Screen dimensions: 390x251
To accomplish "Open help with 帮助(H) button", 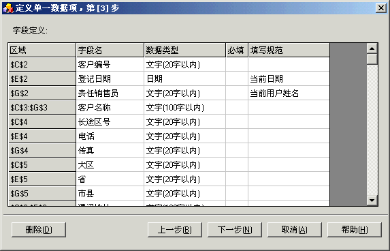I will coord(355,230).
